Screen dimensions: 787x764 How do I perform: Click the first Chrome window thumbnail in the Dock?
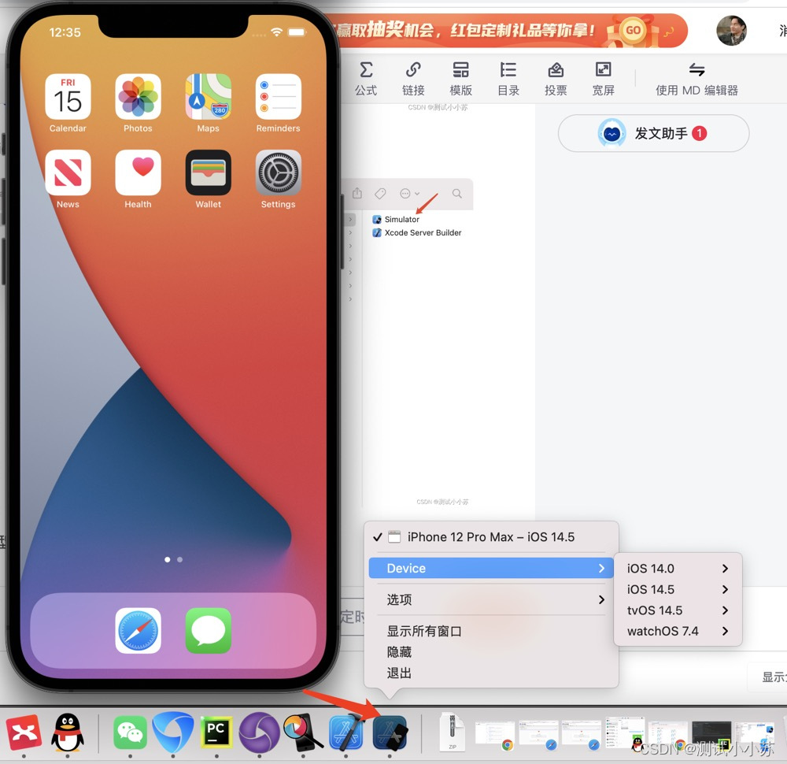[495, 734]
